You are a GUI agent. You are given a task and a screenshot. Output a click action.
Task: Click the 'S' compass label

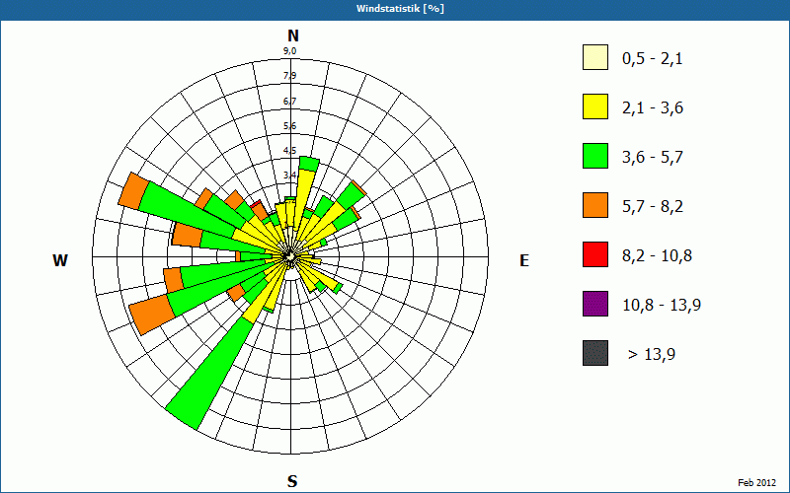coord(292,481)
